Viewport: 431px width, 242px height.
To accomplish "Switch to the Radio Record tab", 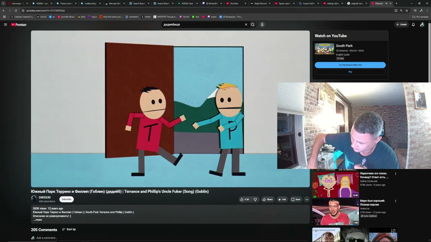I will [x=260, y=3].
